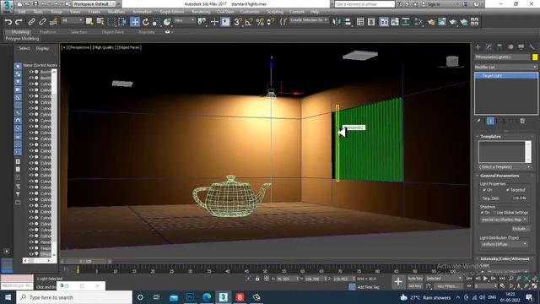Toggle the 3D Snaps icon
Image resolution: width=540 pixels, height=304 pixels.
(238, 22)
